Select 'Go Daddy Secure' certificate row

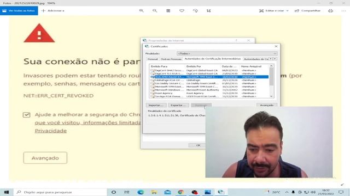209,83
